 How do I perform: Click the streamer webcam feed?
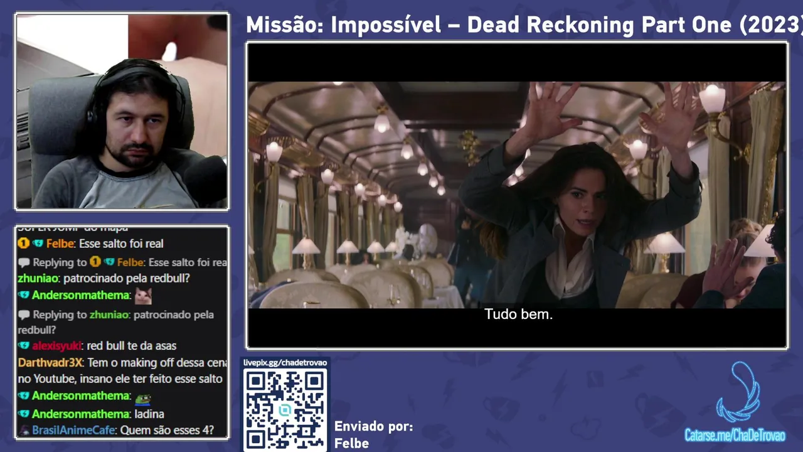pyautogui.click(x=122, y=112)
